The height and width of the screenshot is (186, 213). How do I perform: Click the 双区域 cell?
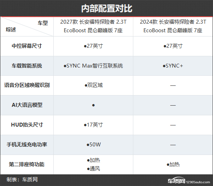(94, 85)
